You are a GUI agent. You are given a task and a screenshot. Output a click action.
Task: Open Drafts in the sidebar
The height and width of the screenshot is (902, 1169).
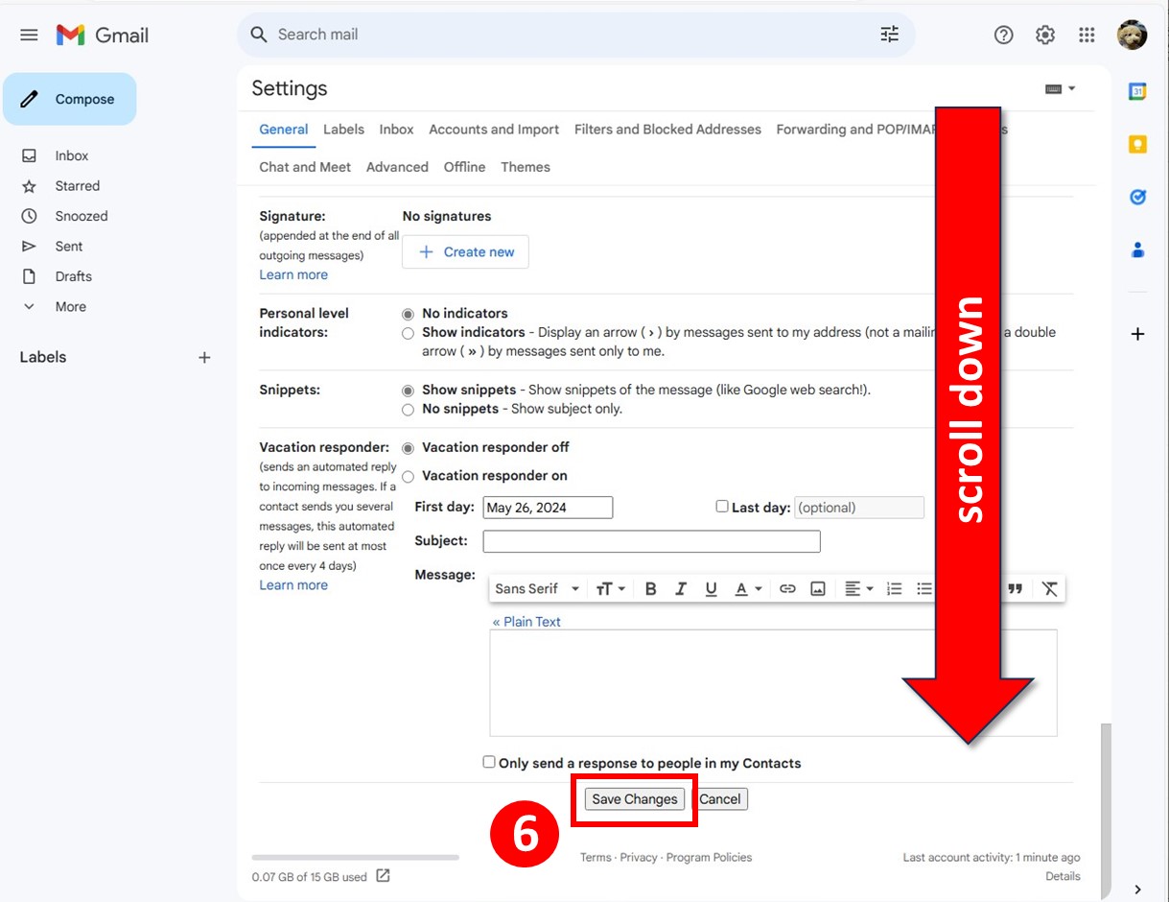(73, 276)
